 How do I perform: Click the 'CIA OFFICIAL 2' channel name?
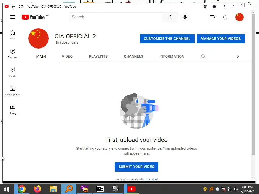(75, 36)
